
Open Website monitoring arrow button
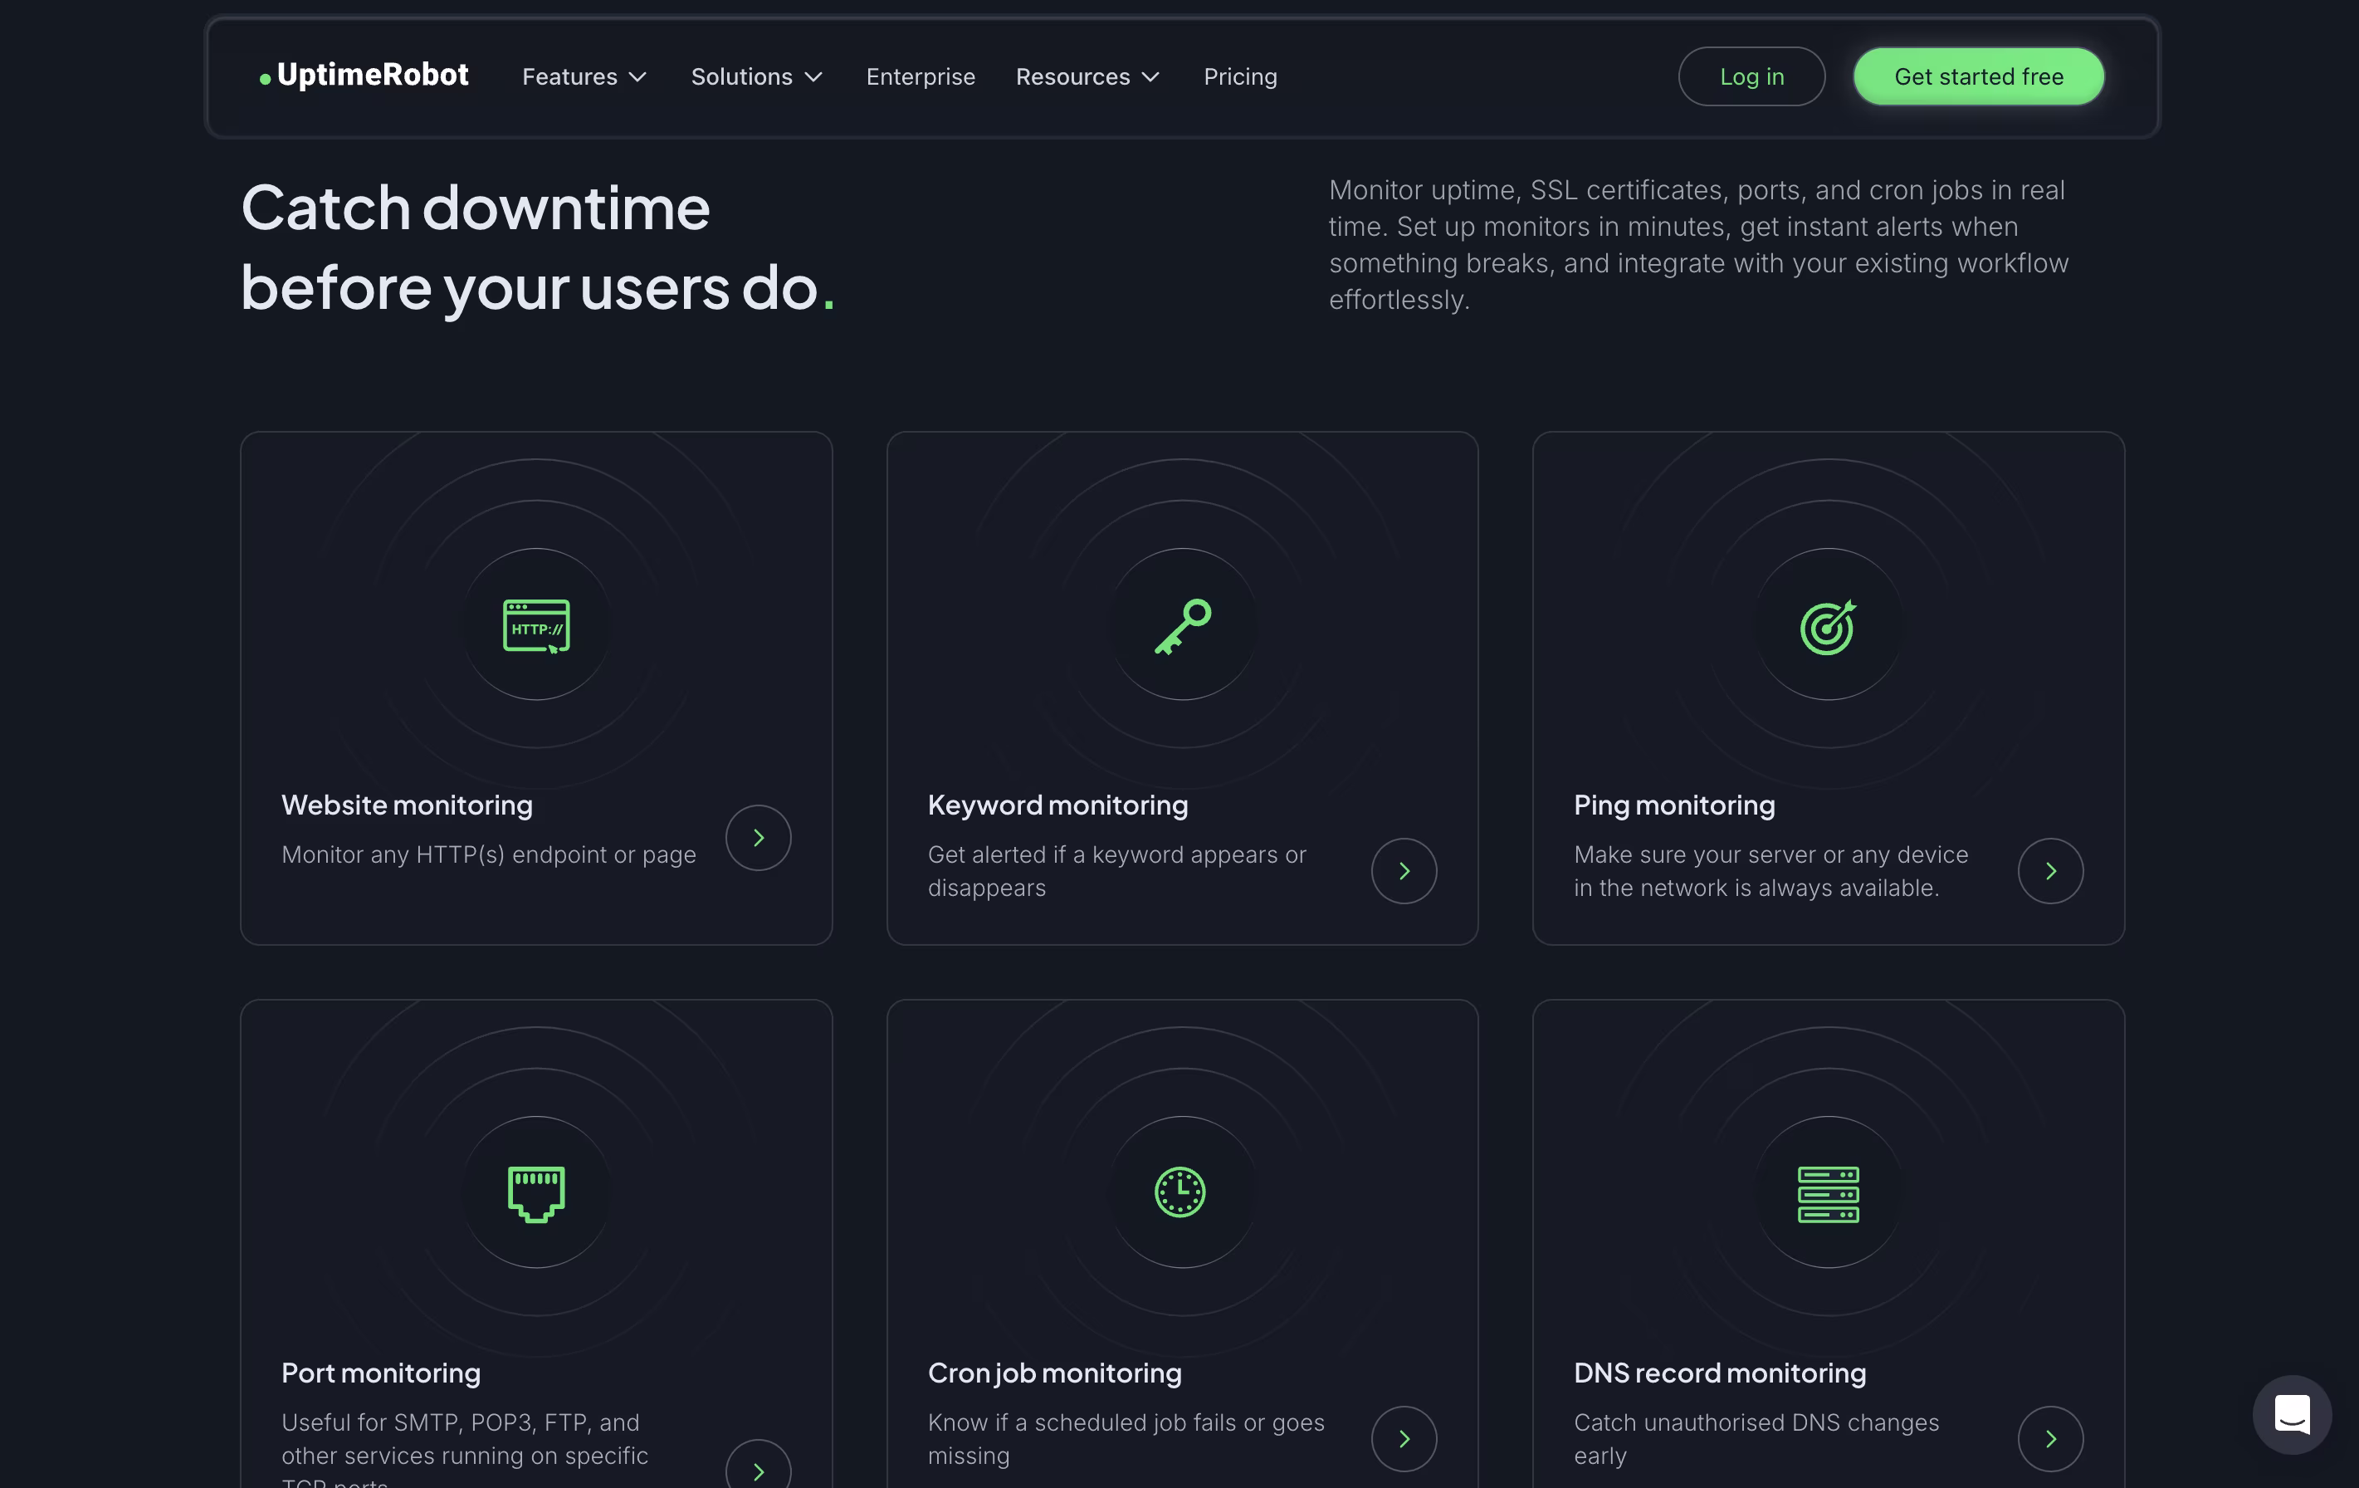click(x=757, y=837)
